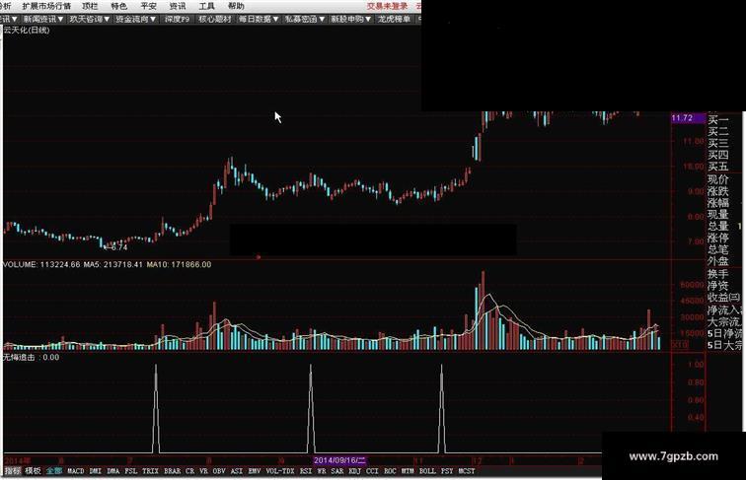Select the DMA indicator
Screen dimensions: 746x480
coord(113,471)
